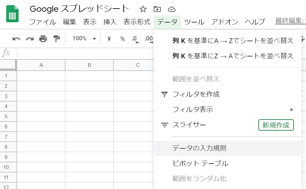Viewport: 306px width, 189px height.
Task: Select row 1 header
Action: click(x=8, y=76)
